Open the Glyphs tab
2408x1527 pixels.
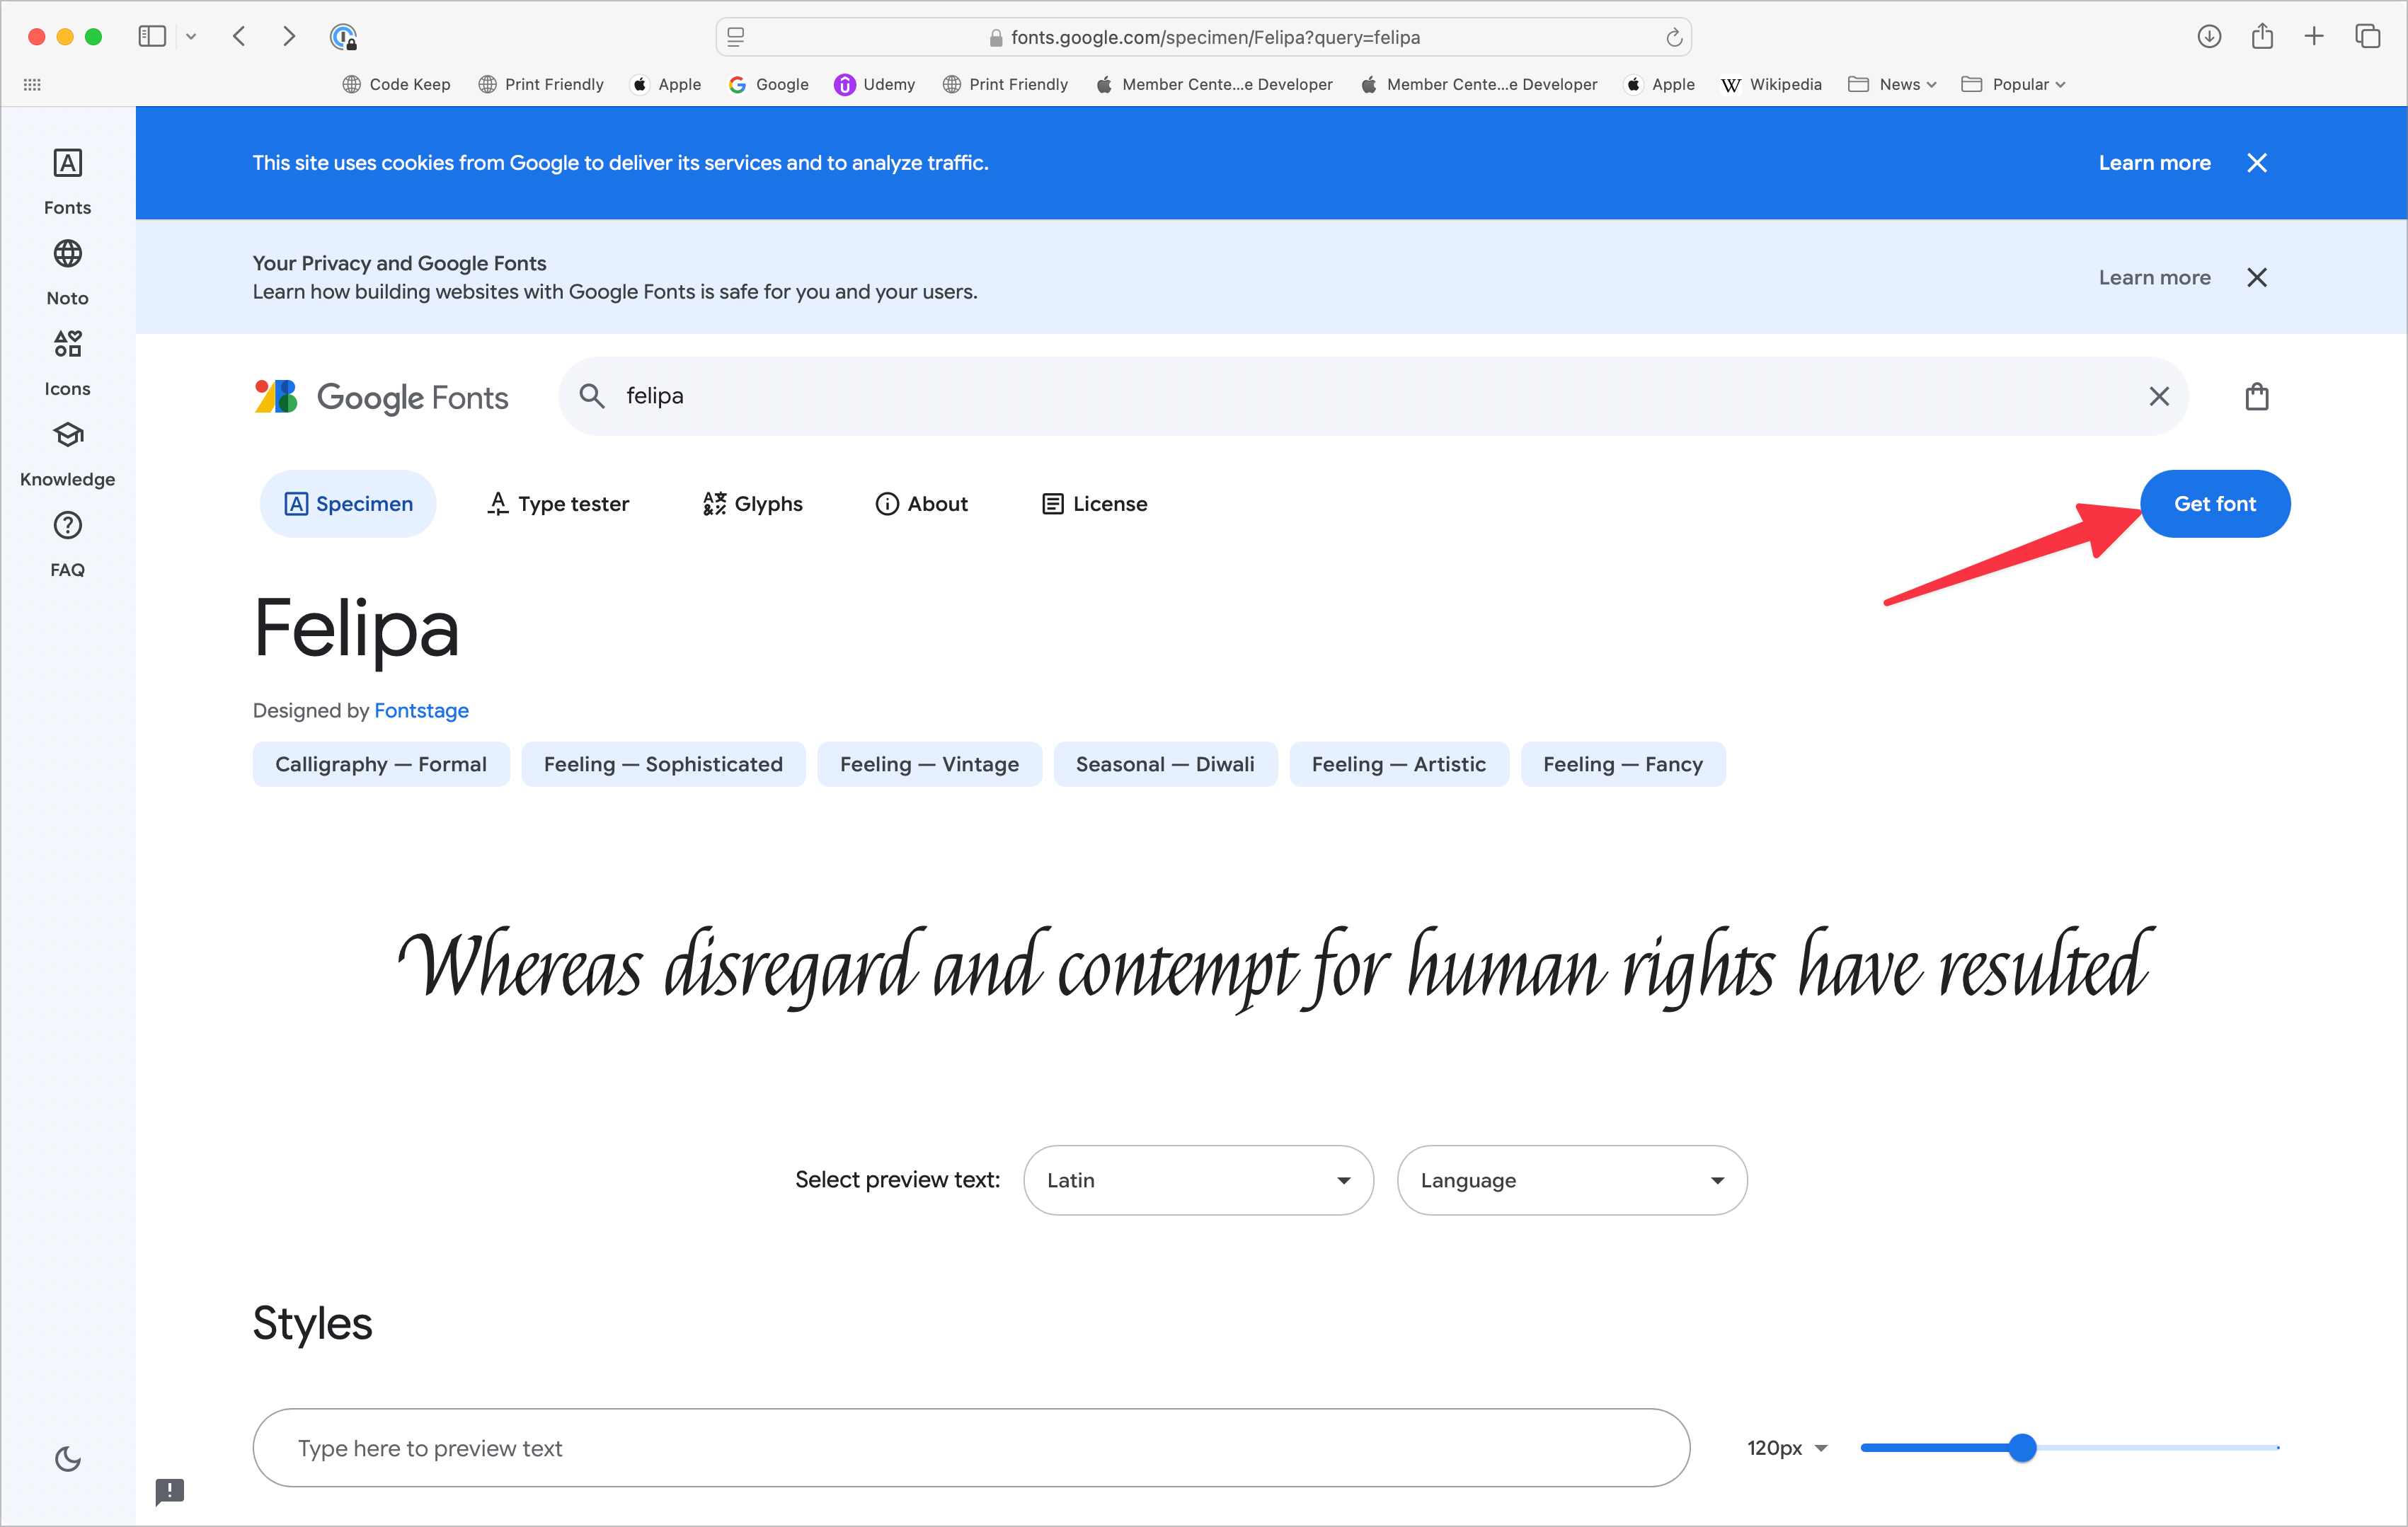click(753, 504)
